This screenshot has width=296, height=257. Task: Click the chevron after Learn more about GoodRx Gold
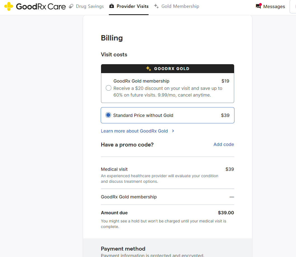coord(173,131)
